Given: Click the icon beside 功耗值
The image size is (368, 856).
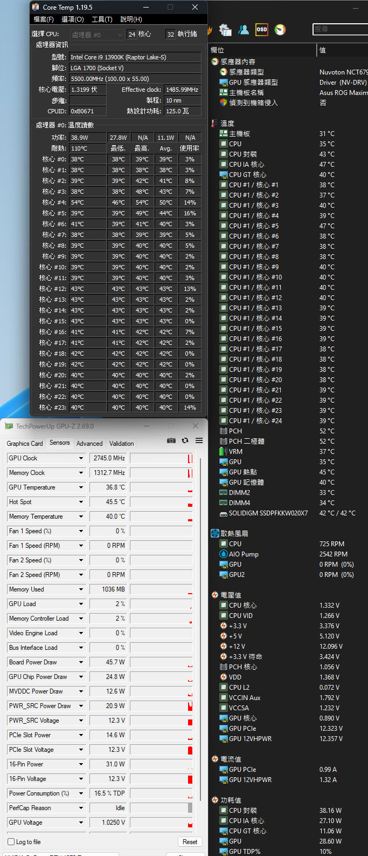Looking at the screenshot, I should [x=215, y=800].
